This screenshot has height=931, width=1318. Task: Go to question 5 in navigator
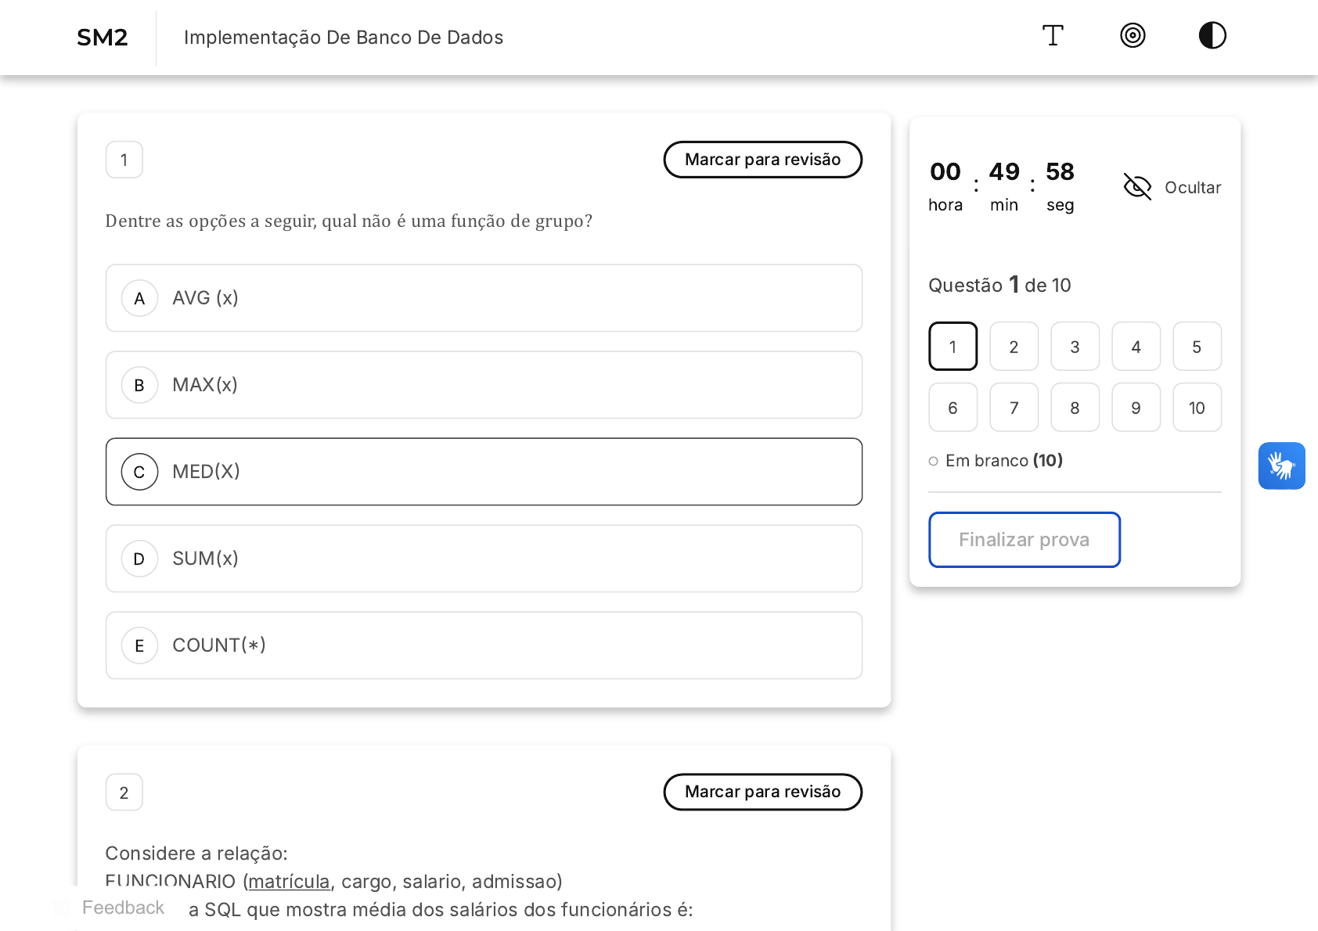pos(1197,347)
